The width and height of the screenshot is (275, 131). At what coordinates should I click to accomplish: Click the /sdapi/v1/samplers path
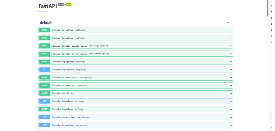[63, 125]
